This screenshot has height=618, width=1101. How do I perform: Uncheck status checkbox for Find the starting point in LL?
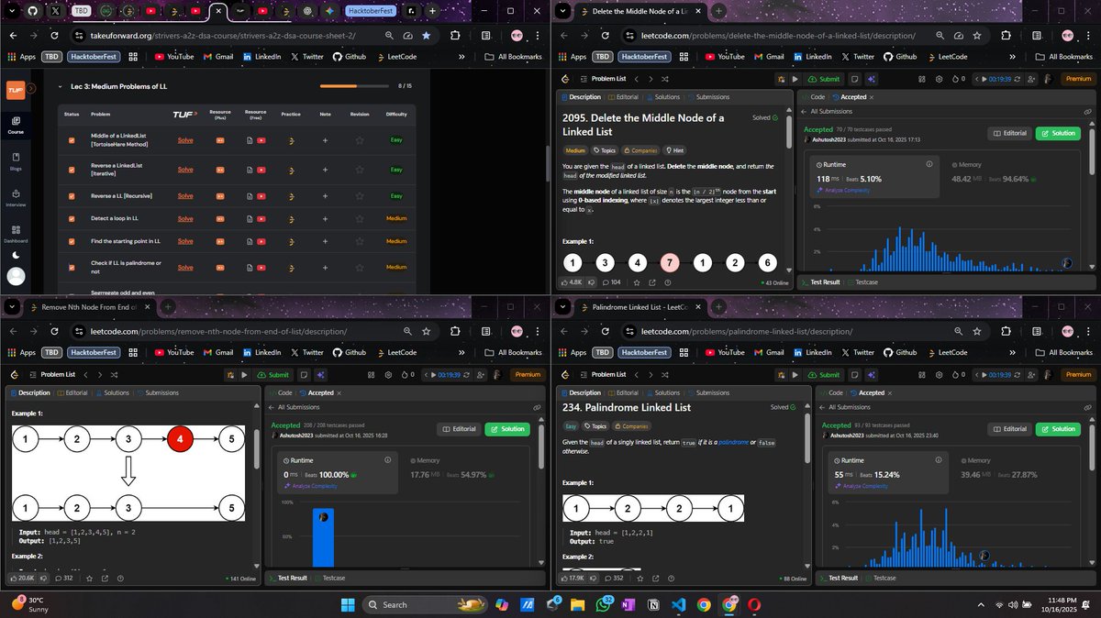(72, 241)
